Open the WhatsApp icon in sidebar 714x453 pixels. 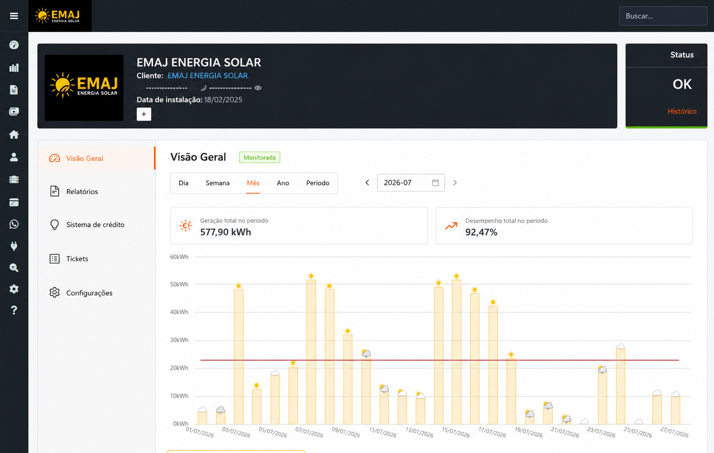click(x=14, y=224)
